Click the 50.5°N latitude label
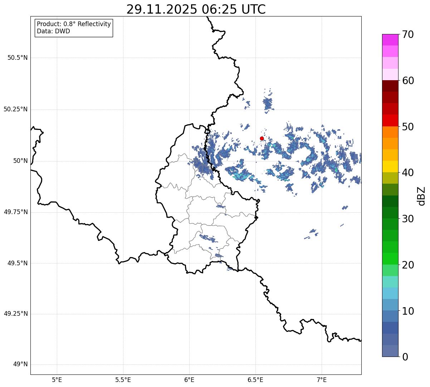 coord(18,58)
